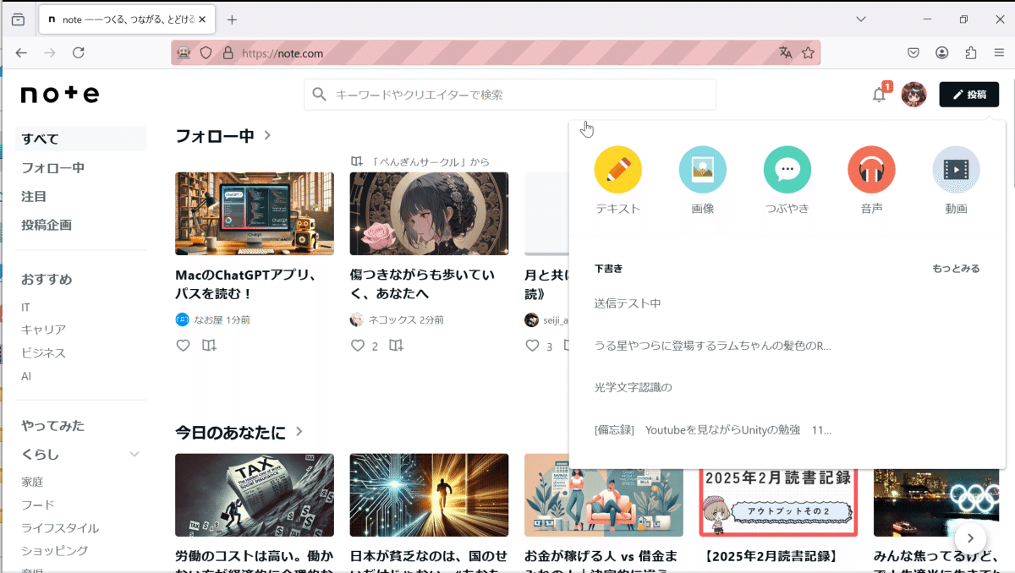Select the つぶやき speech bubble icon
Viewport: 1015px width, 573px height.
pyautogui.click(x=787, y=169)
